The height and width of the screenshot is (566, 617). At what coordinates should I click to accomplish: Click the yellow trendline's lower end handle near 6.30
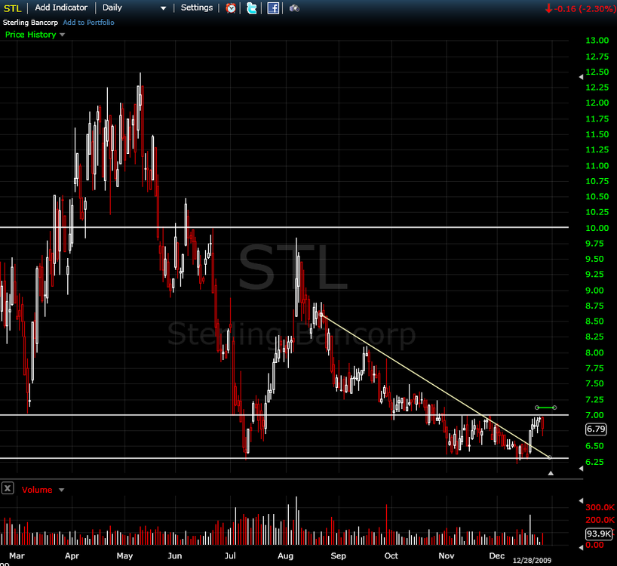[550, 457]
